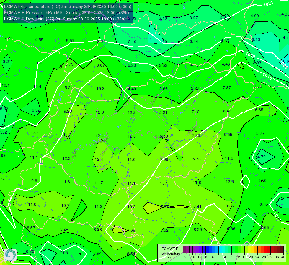Click the dew point value 3.10
Viewport: 289px width, 265px height.
point(163,18)
